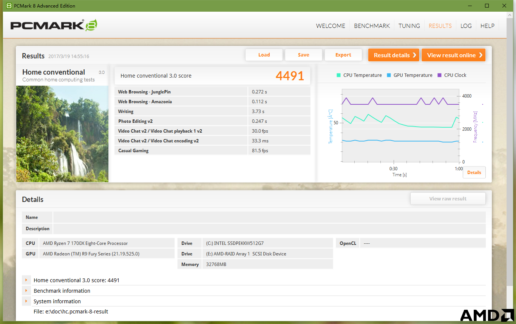
Task: Click the 32768MB memory value
Action: (216, 264)
